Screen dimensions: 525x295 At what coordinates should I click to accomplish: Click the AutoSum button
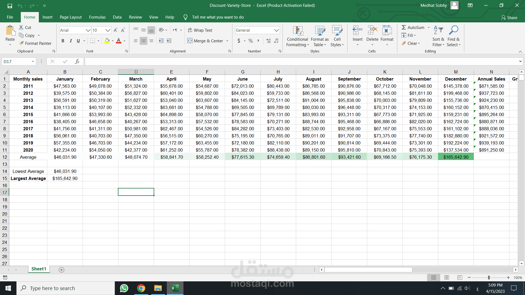click(413, 27)
